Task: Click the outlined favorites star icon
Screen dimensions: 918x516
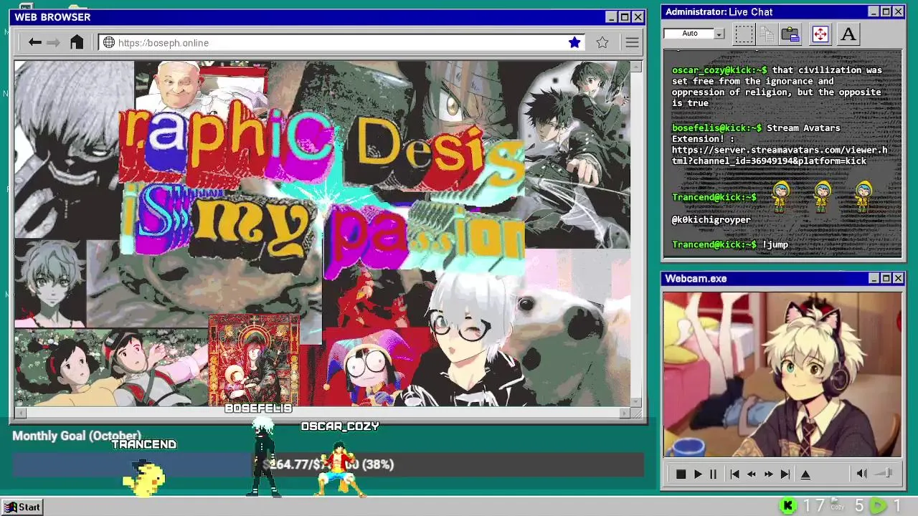Action: (x=602, y=42)
